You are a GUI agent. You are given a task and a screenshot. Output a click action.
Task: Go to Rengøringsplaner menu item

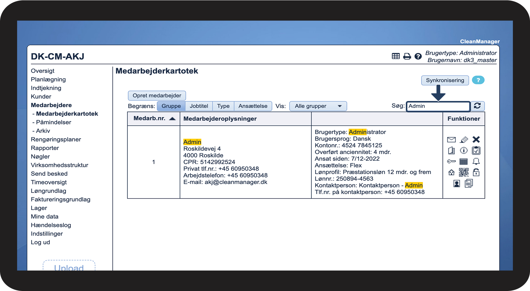[56, 139]
